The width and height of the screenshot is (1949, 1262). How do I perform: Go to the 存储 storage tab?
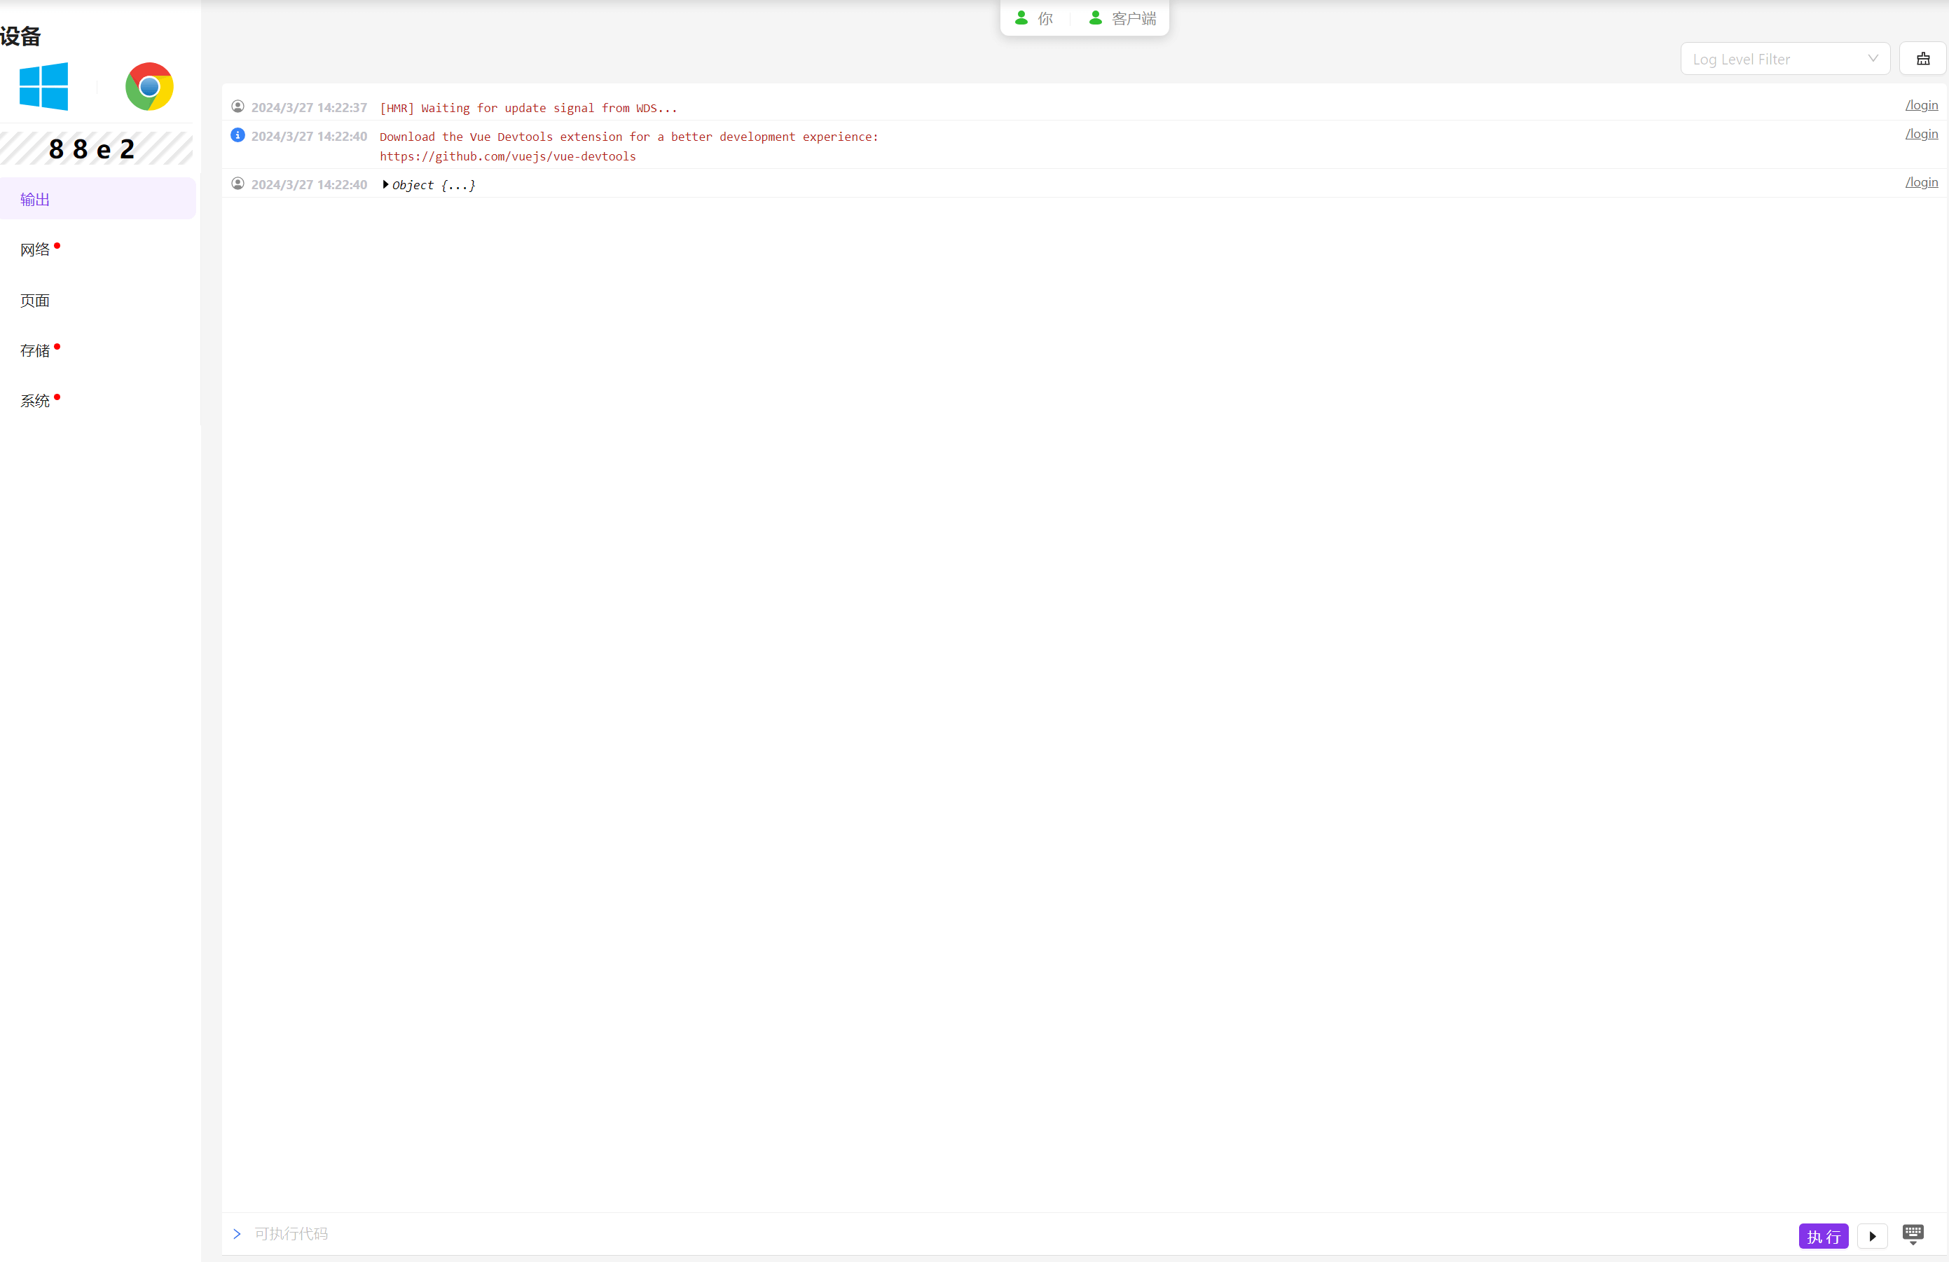click(35, 350)
